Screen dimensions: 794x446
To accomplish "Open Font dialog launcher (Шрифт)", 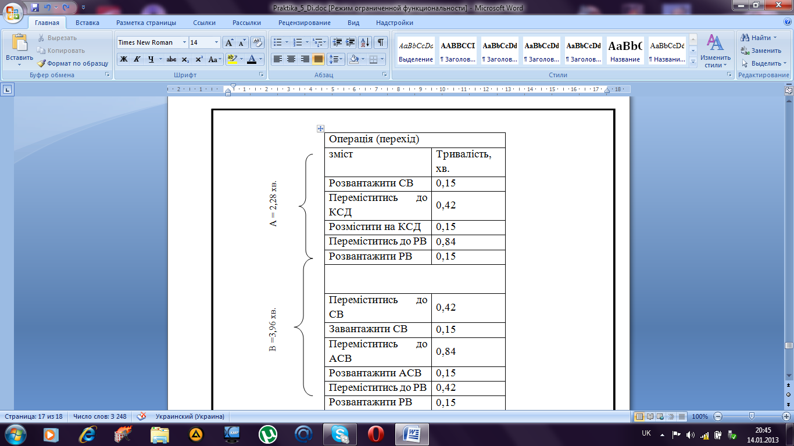I will click(x=262, y=75).
